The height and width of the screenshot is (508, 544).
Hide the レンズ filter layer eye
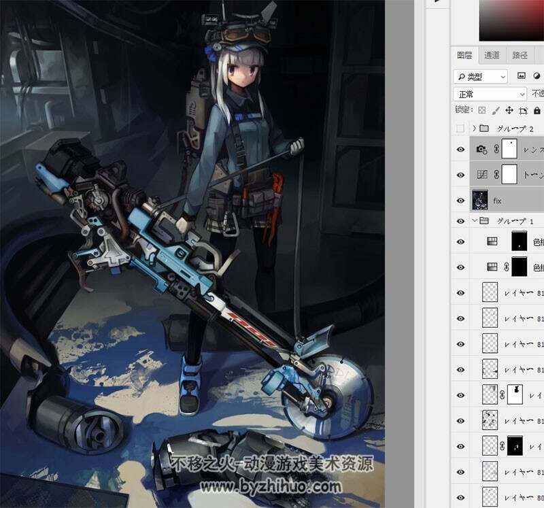tap(460, 149)
